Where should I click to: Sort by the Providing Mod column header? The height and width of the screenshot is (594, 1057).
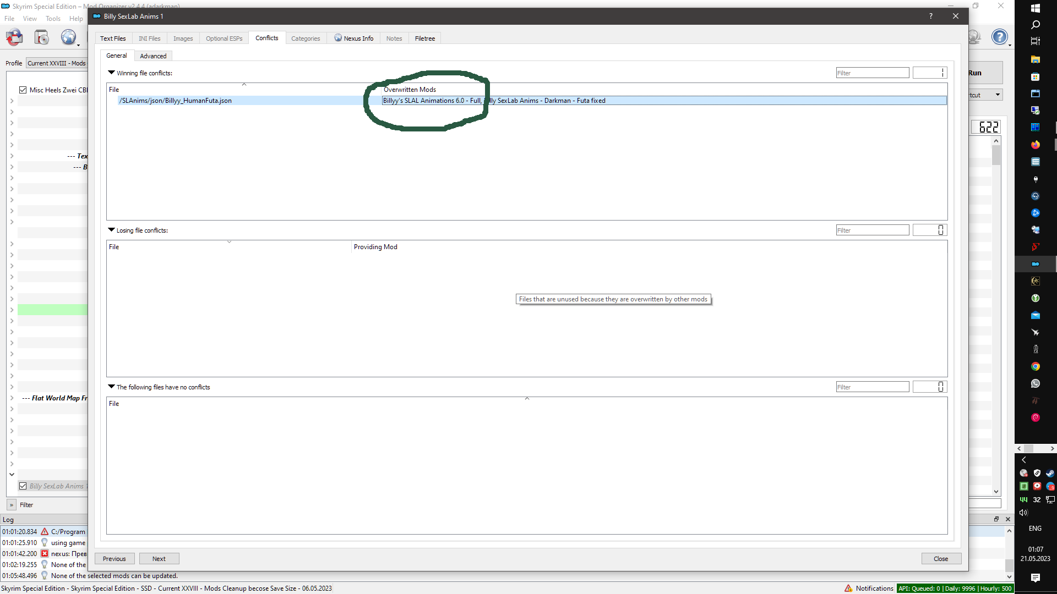[x=375, y=247]
